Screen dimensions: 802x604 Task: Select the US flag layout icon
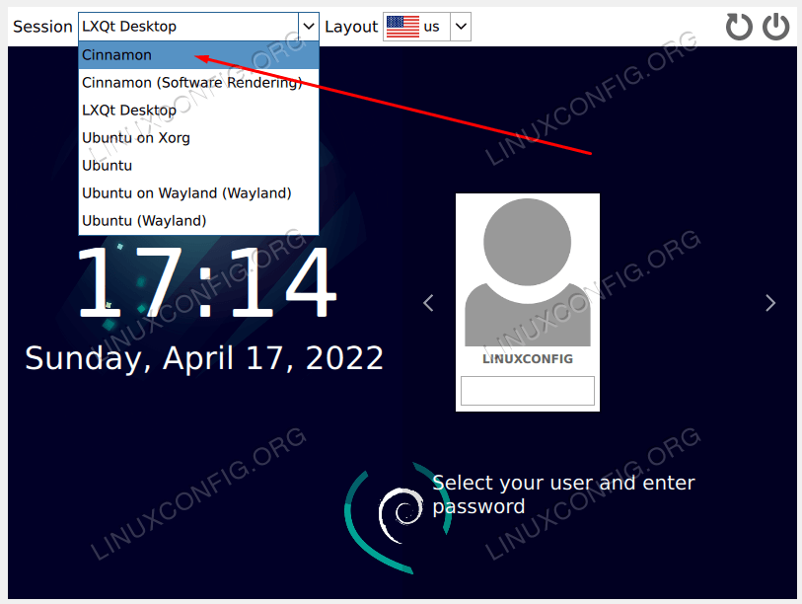point(402,27)
